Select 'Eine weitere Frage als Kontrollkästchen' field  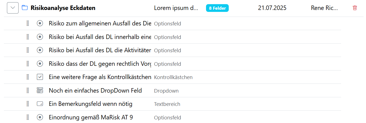100,77
